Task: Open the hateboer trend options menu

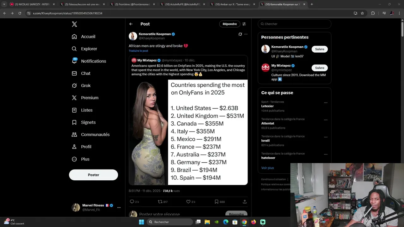Action: pyautogui.click(x=326, y=154)
